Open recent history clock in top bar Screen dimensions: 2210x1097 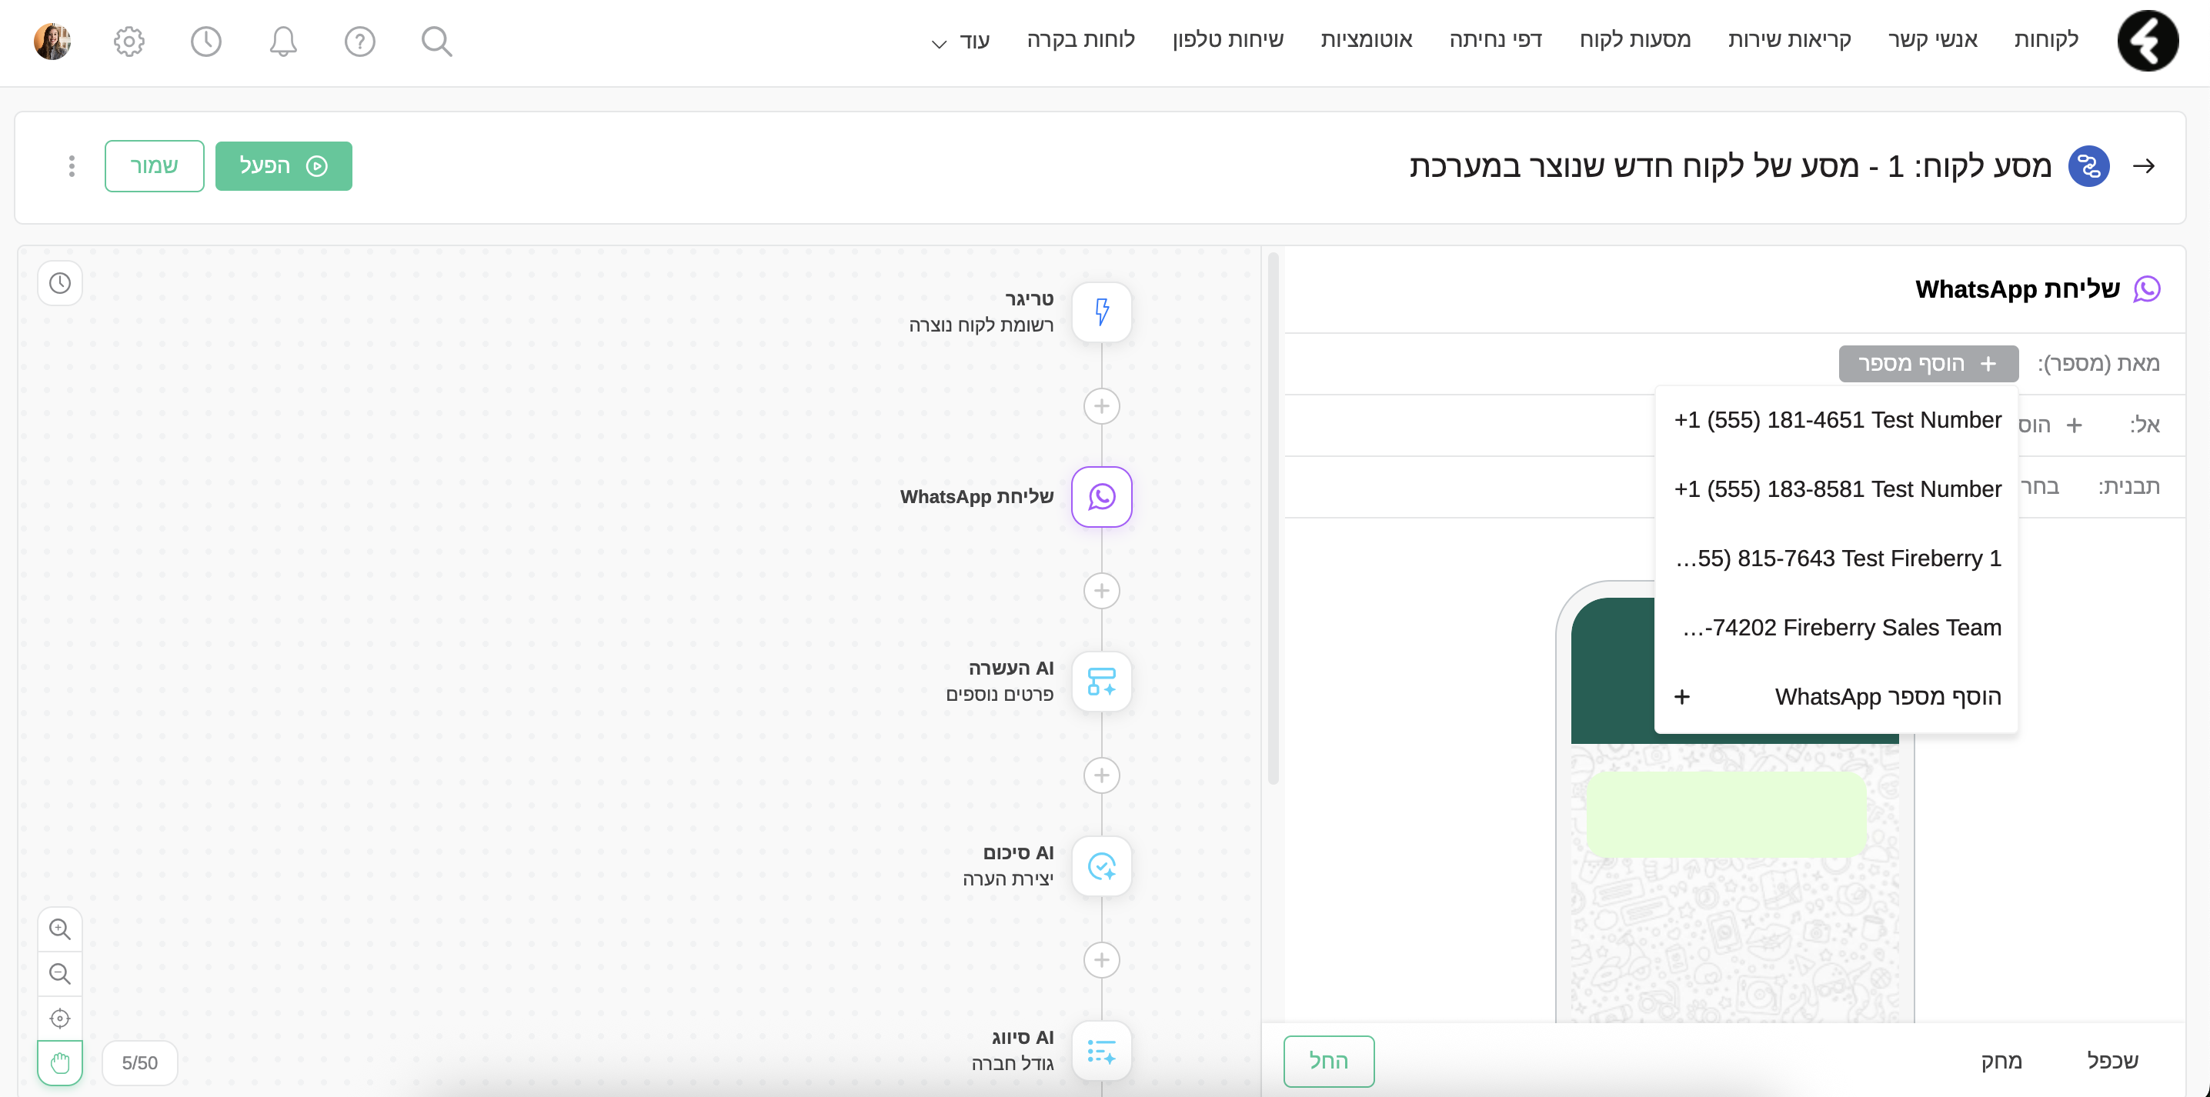click(x=206, y=40)
